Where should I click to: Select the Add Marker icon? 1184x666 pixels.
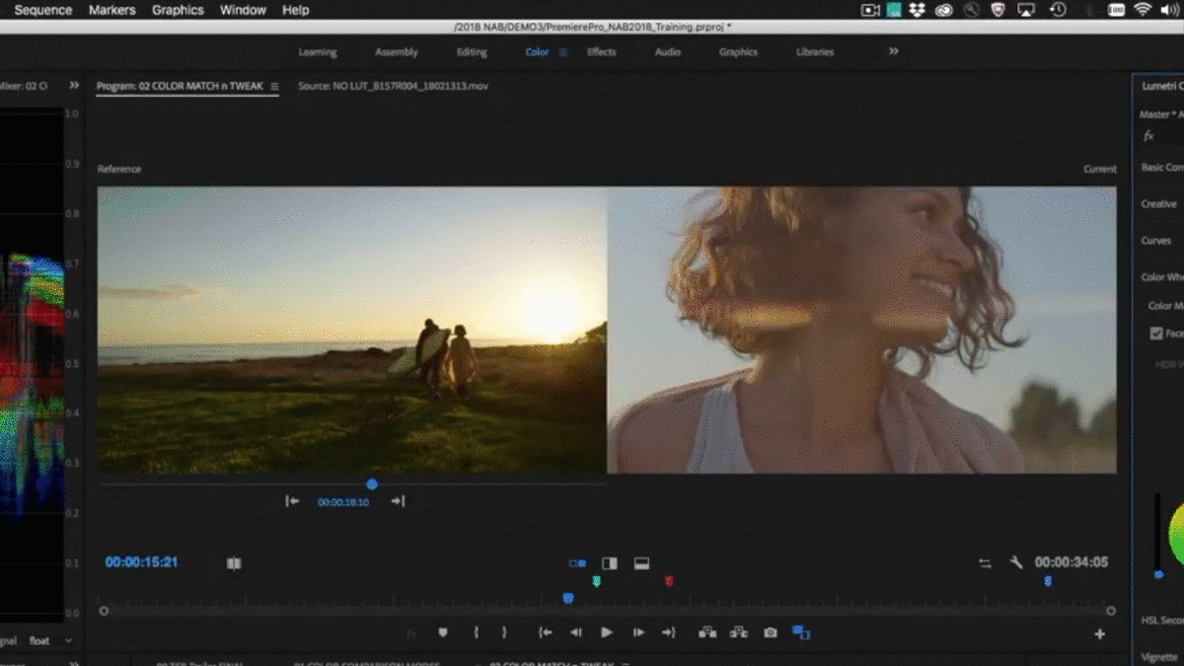(443, 632)
